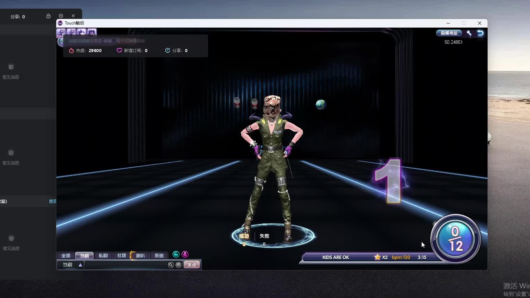Select the 全部 chat tab
This screenshot has height=298, width=530.
point(66,256)
